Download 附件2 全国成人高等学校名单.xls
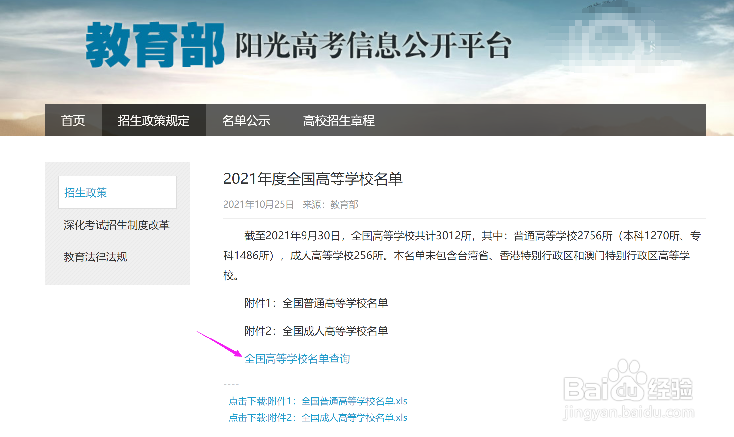734x437 pixels. [318, 417]
